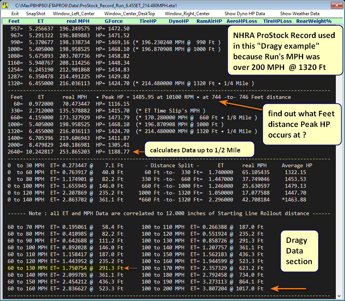Click the '1000 Ft -to- 1320 Ft' distance split row

(222, 193)
